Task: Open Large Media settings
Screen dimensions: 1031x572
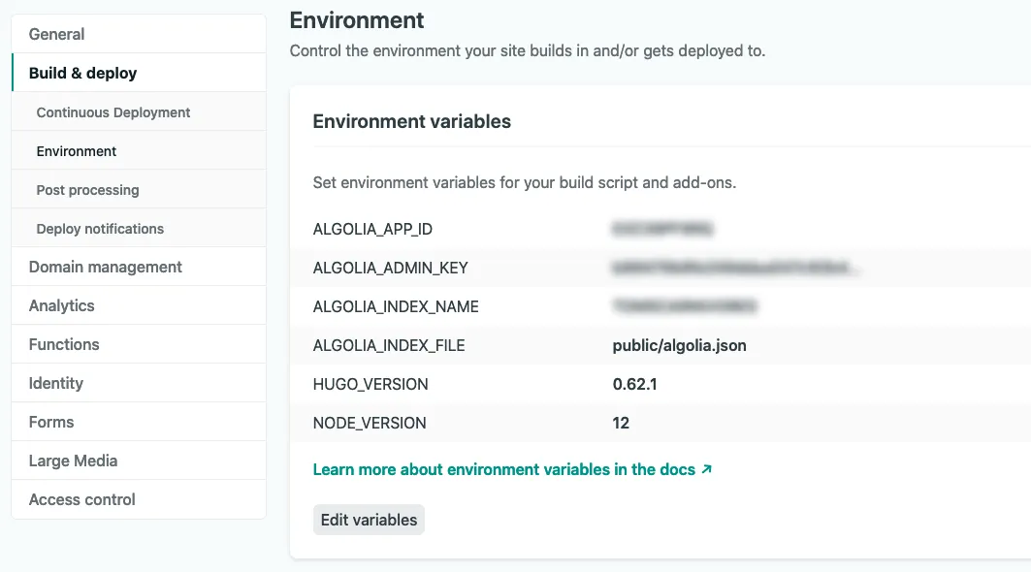Action: coord(75,460)
